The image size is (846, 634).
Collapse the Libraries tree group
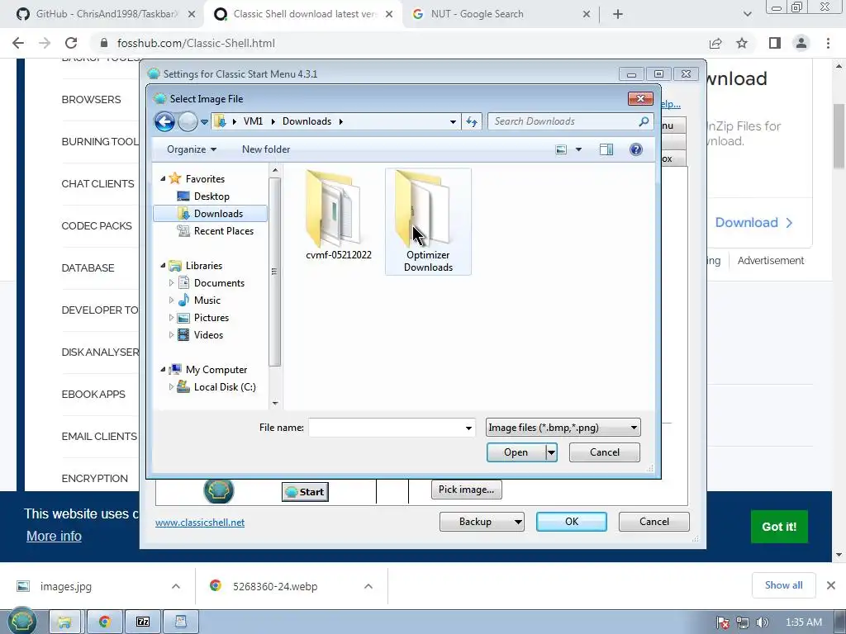pos(163,265)
